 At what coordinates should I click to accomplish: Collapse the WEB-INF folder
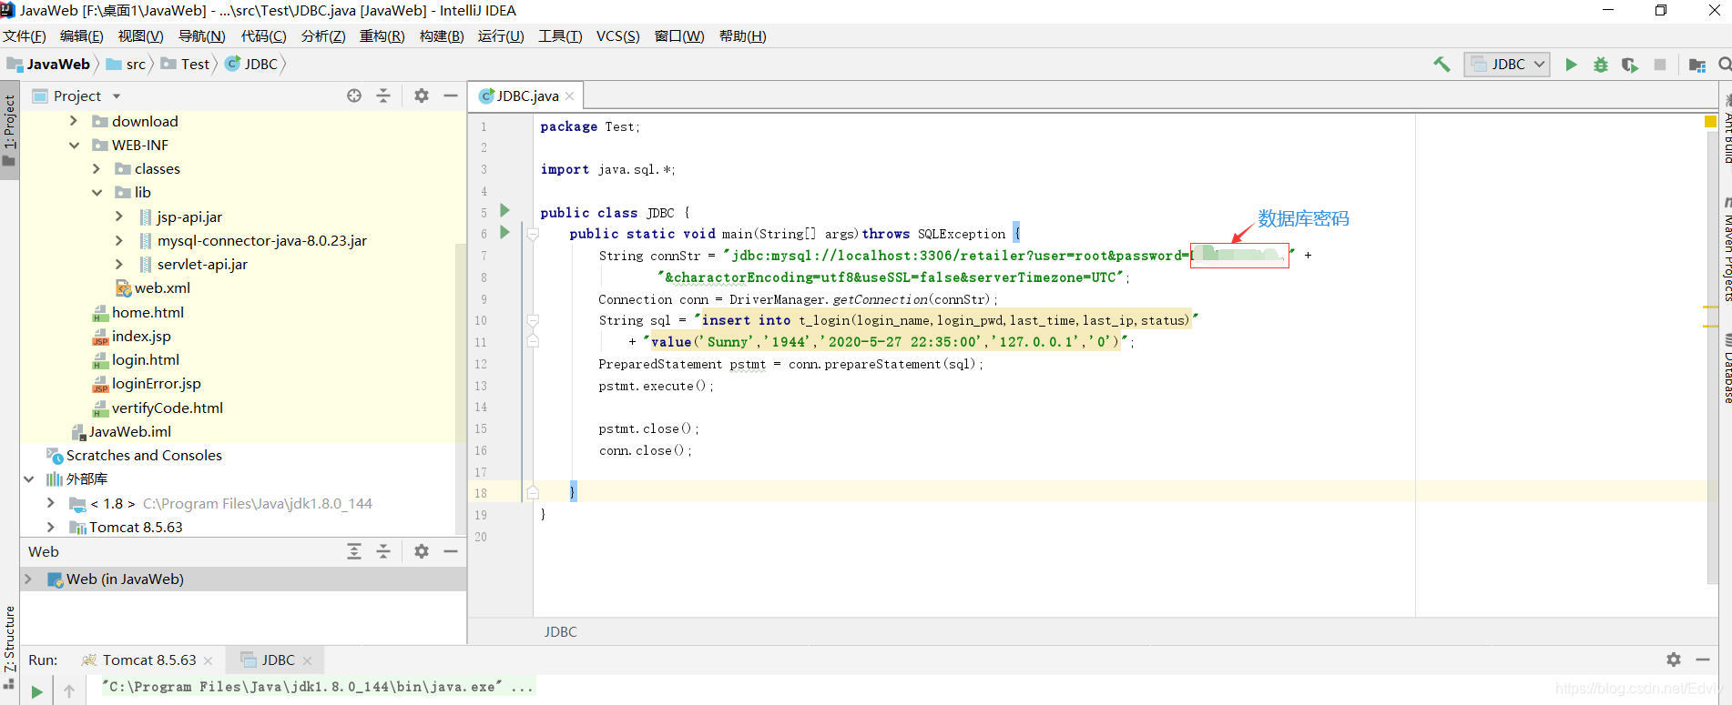pos(74,145)
